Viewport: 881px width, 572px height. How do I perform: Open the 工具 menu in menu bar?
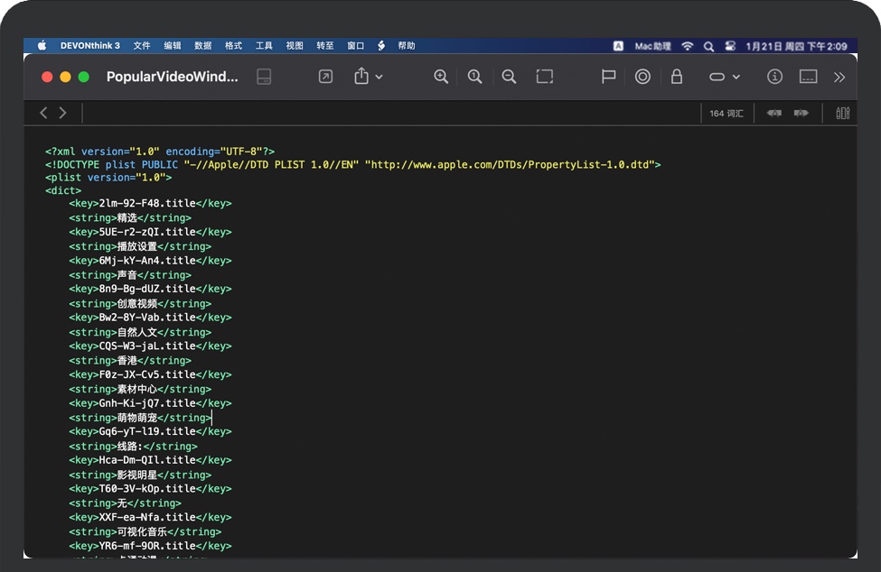[x=264, y=46]
